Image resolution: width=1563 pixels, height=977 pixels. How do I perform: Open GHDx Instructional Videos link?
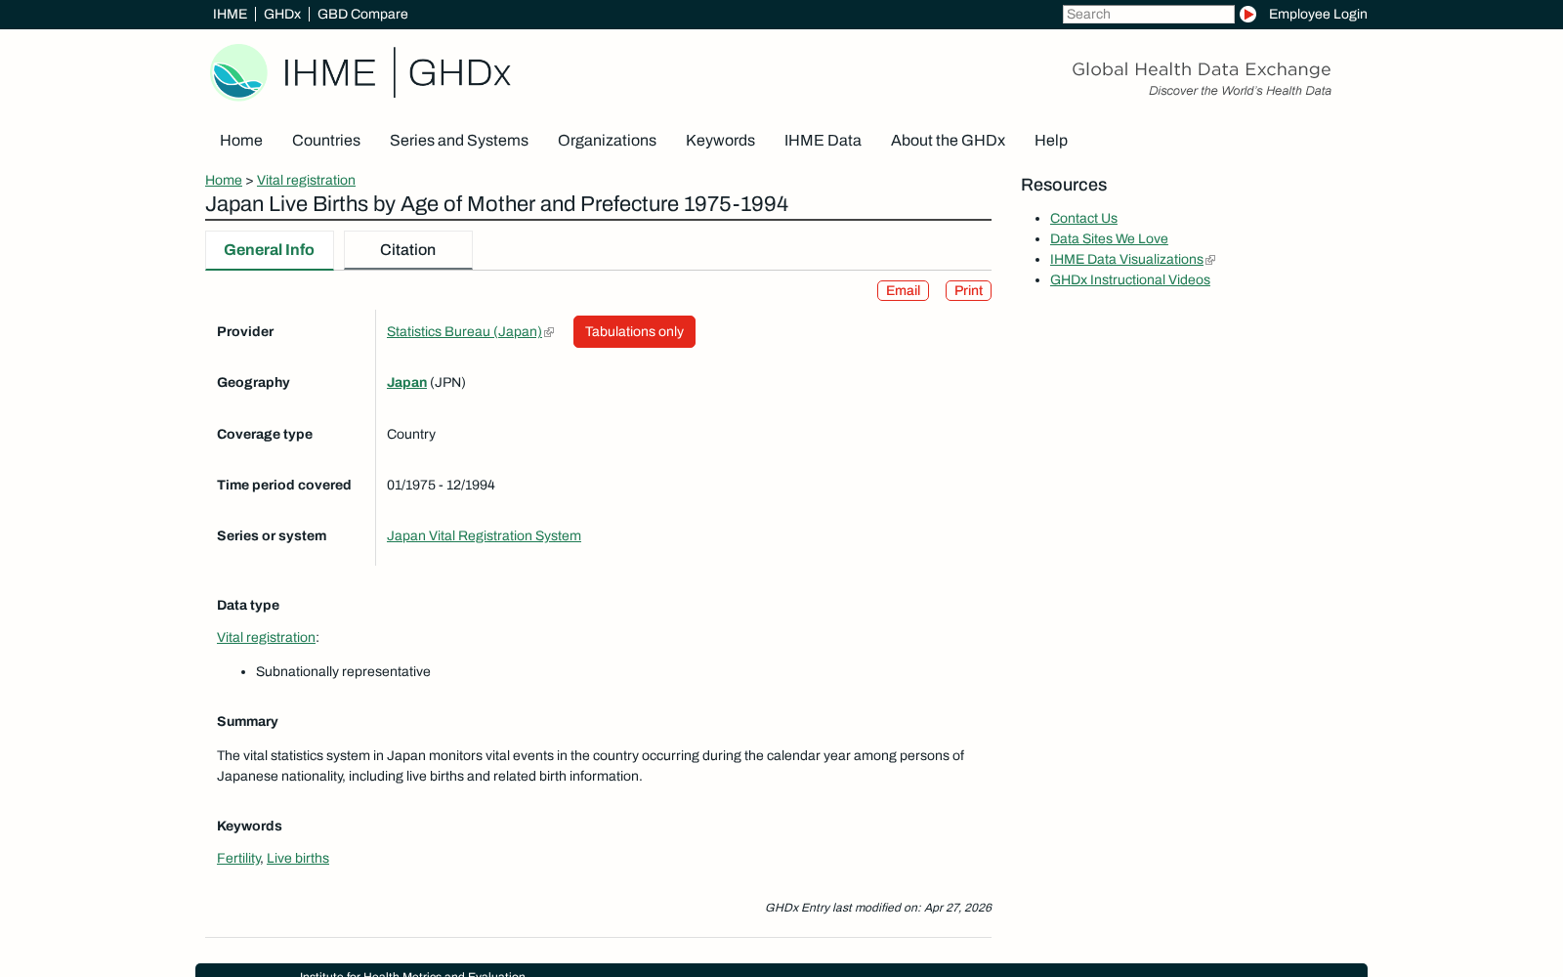[x=1130, y=279]
